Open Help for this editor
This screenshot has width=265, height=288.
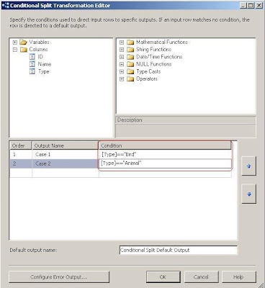[238, 277]
